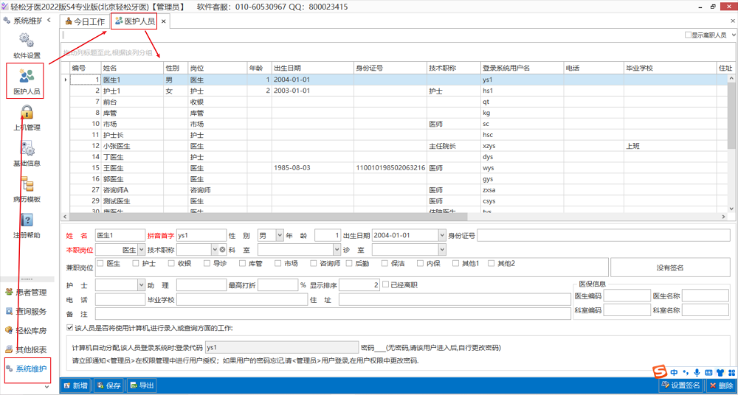Sort by the 姓名 column header
Viewport: 738px width, 395px height.
132,68
